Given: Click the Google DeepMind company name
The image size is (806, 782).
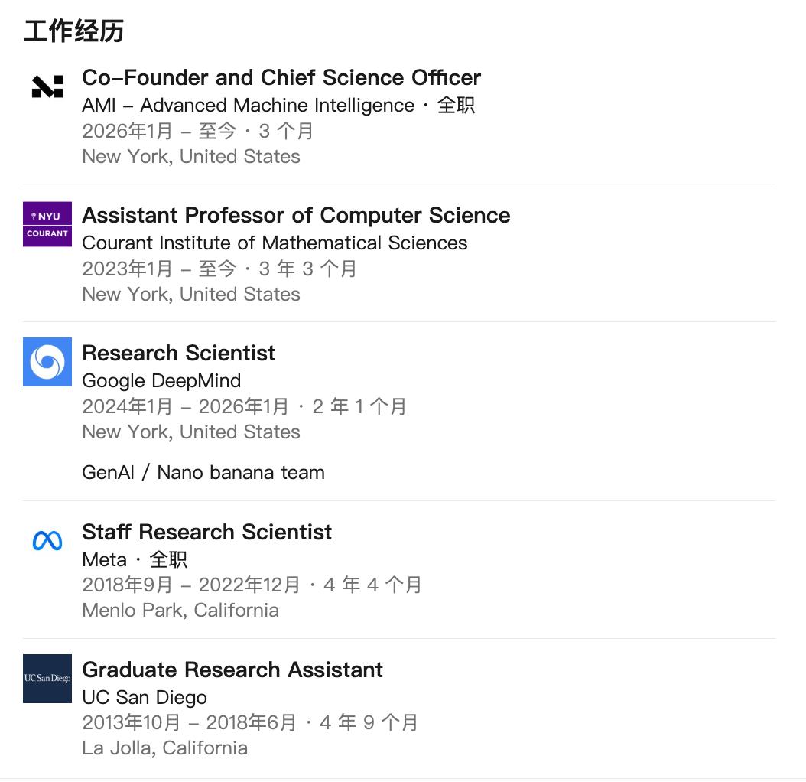Looking at the screenshot, I should (x=161, y=380).
